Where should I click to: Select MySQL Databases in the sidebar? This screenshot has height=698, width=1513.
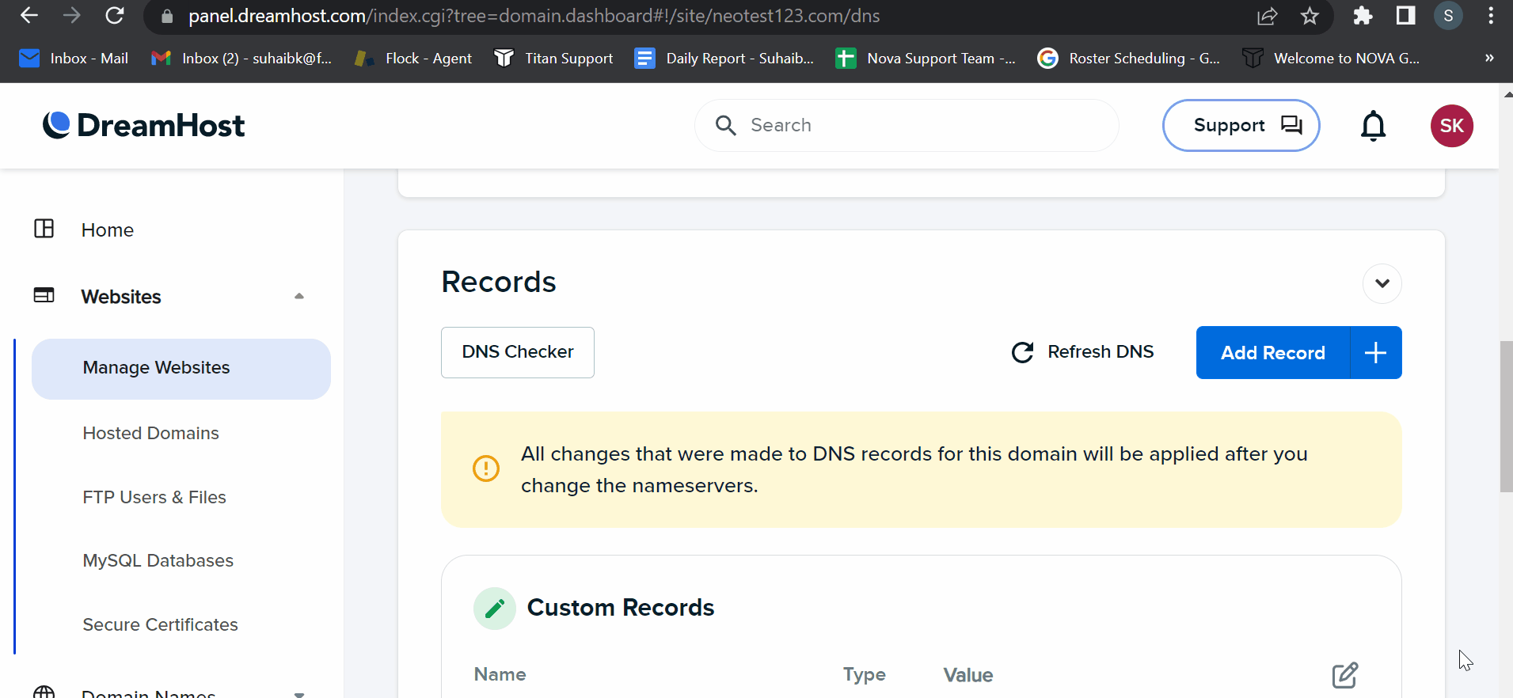click(158, 560)
